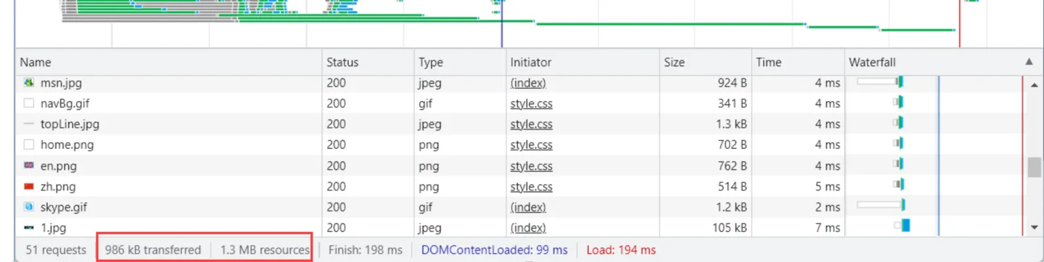Image resolution: width=1044 pixels, height=262 pixels.
Task: Open the (index) initiator link for msn.jpg
Action: pyautogui.click(x=528, y=83)
